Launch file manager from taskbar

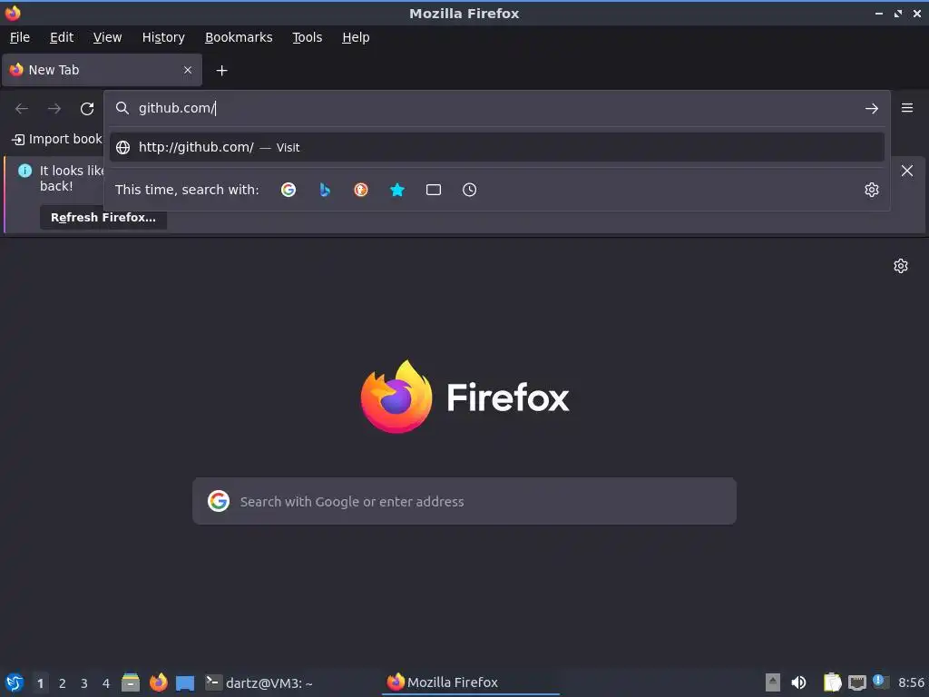tap(131, 682)
